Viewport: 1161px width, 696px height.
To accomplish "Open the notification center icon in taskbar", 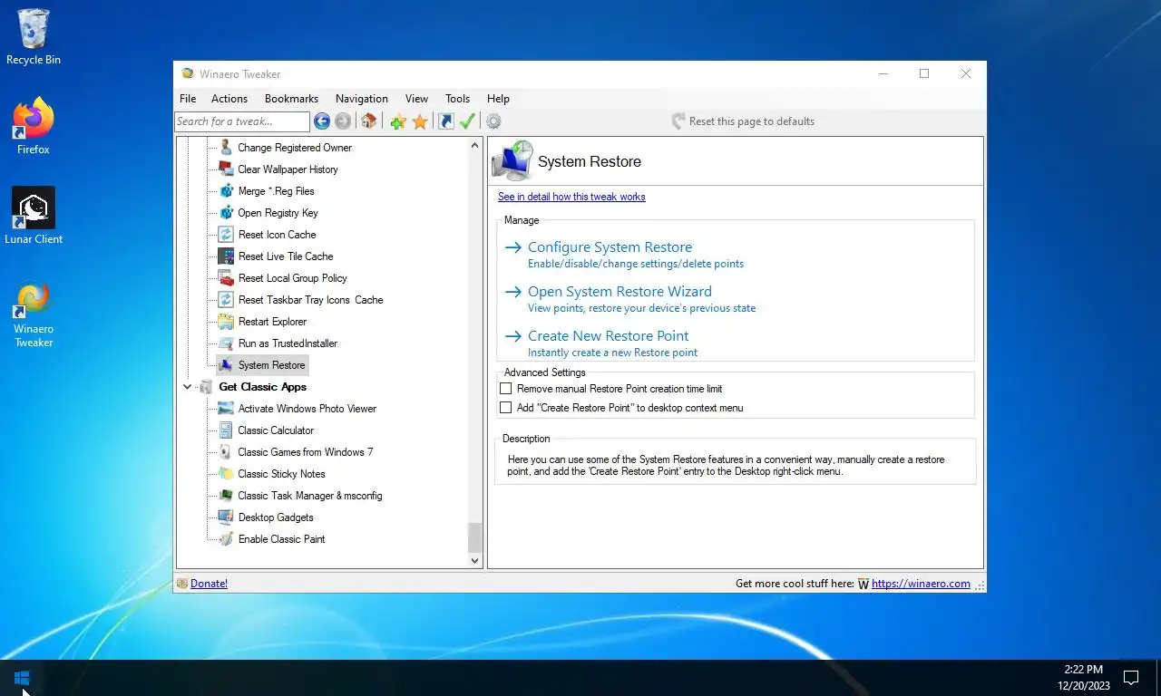I will pos(1131,678).
